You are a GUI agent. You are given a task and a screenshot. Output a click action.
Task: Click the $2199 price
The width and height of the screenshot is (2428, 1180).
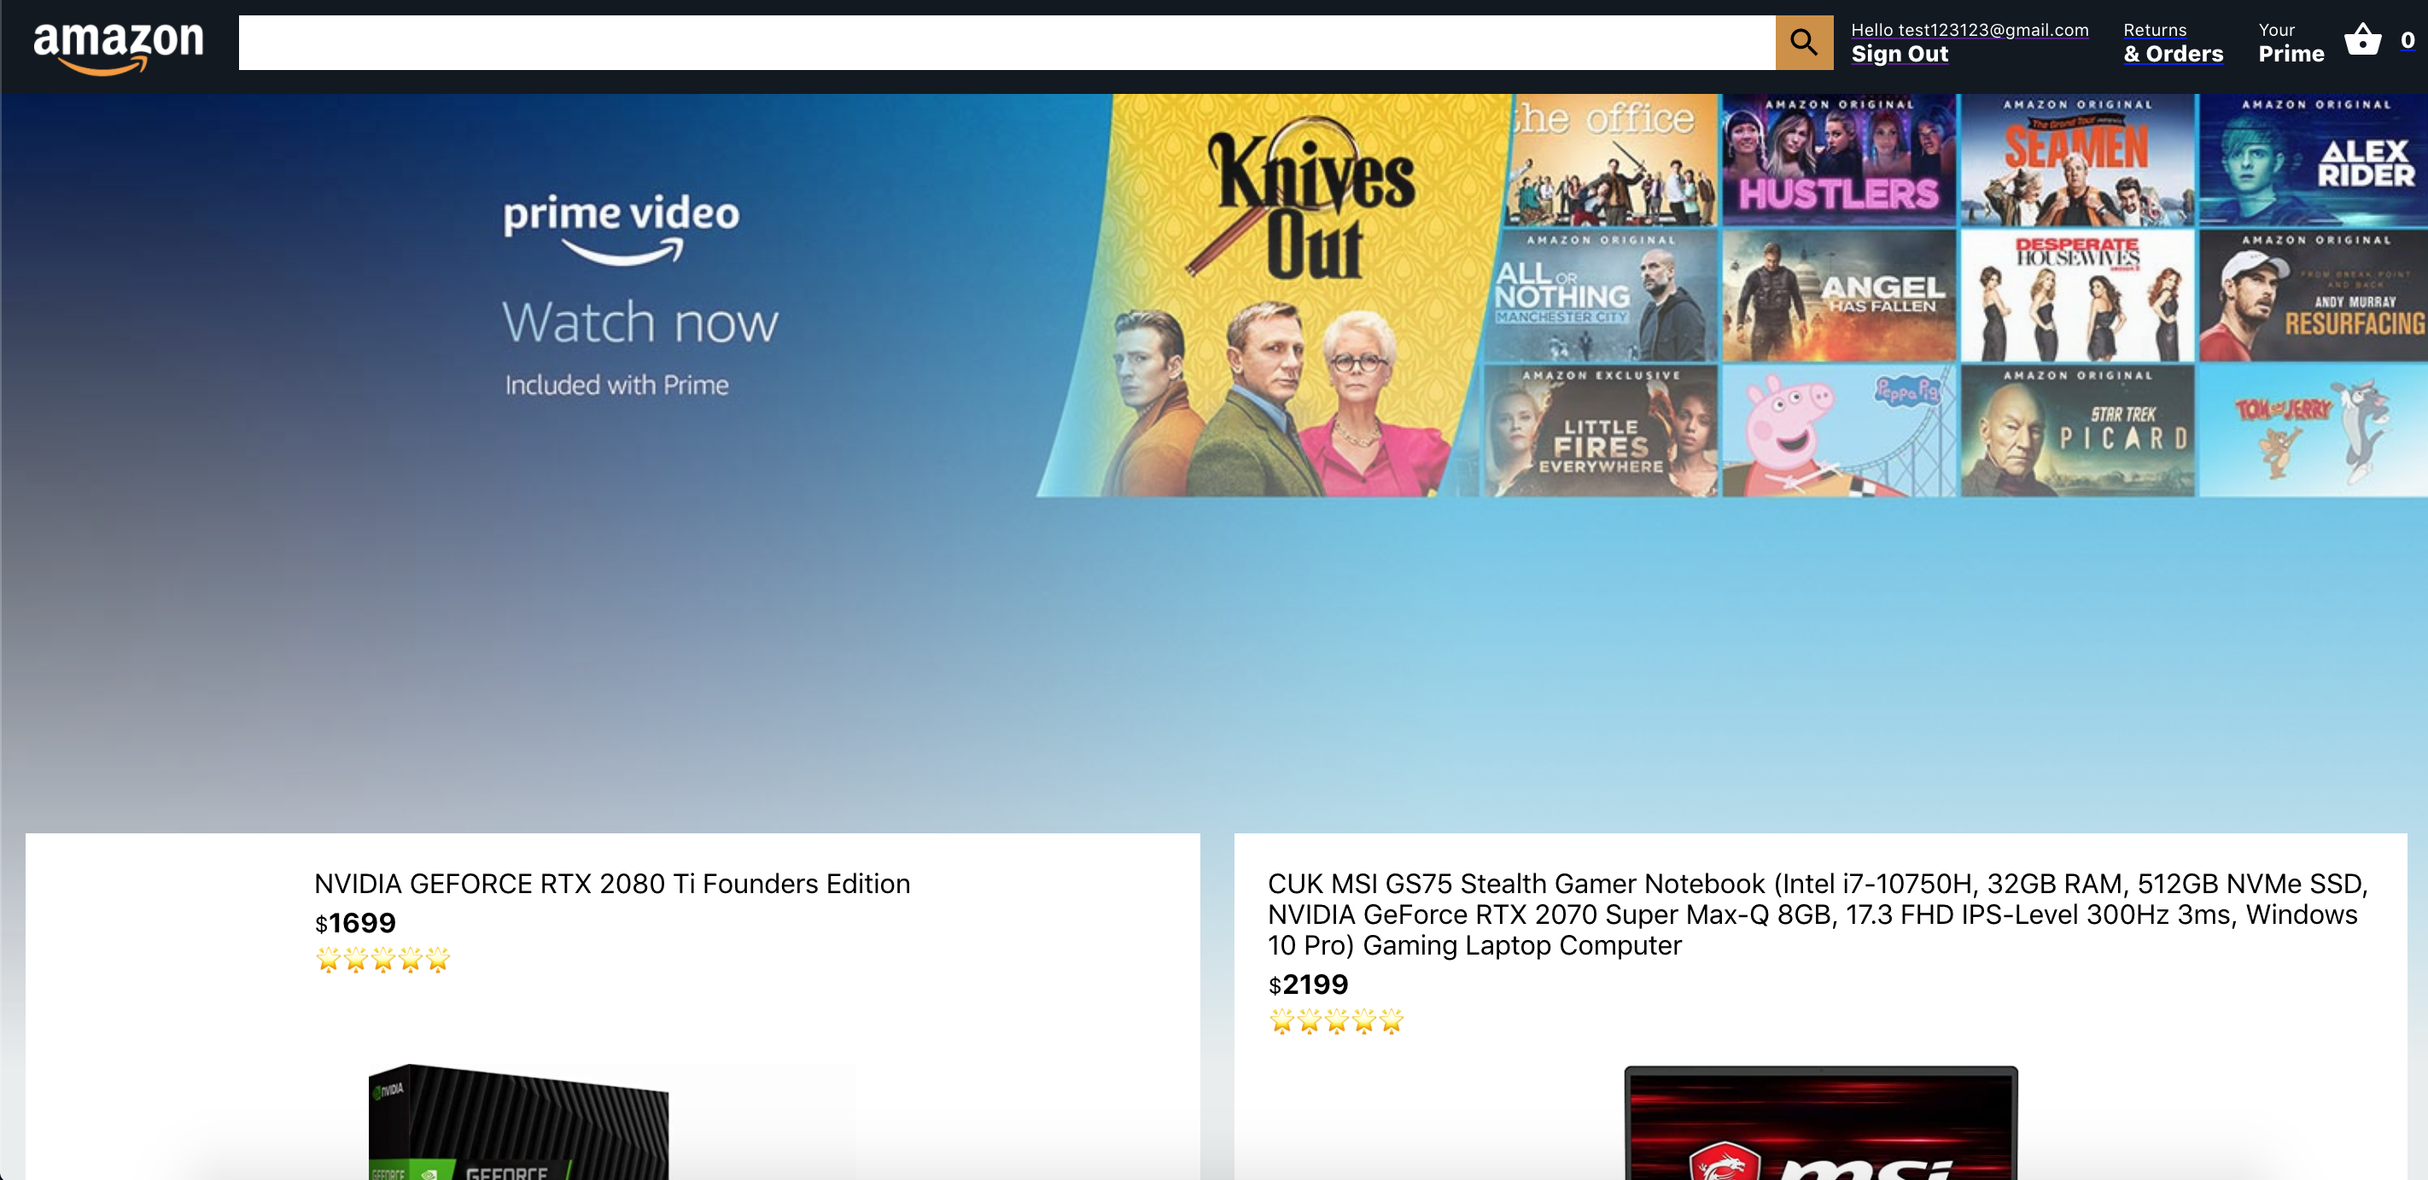click(x=1308, y=985)
